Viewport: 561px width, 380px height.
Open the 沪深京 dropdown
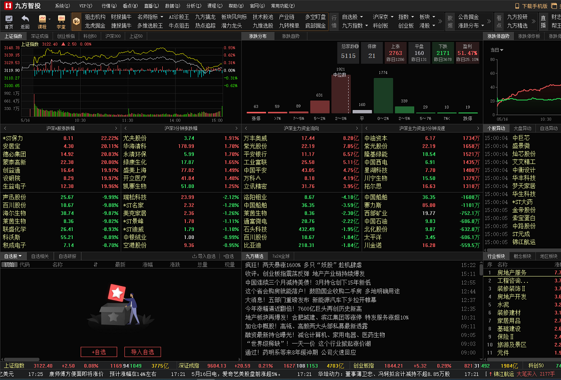pyautogui.click(x=383, y=17)
